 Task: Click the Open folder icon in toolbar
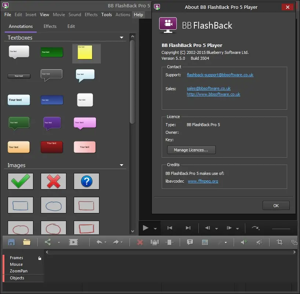click(27, 242)
